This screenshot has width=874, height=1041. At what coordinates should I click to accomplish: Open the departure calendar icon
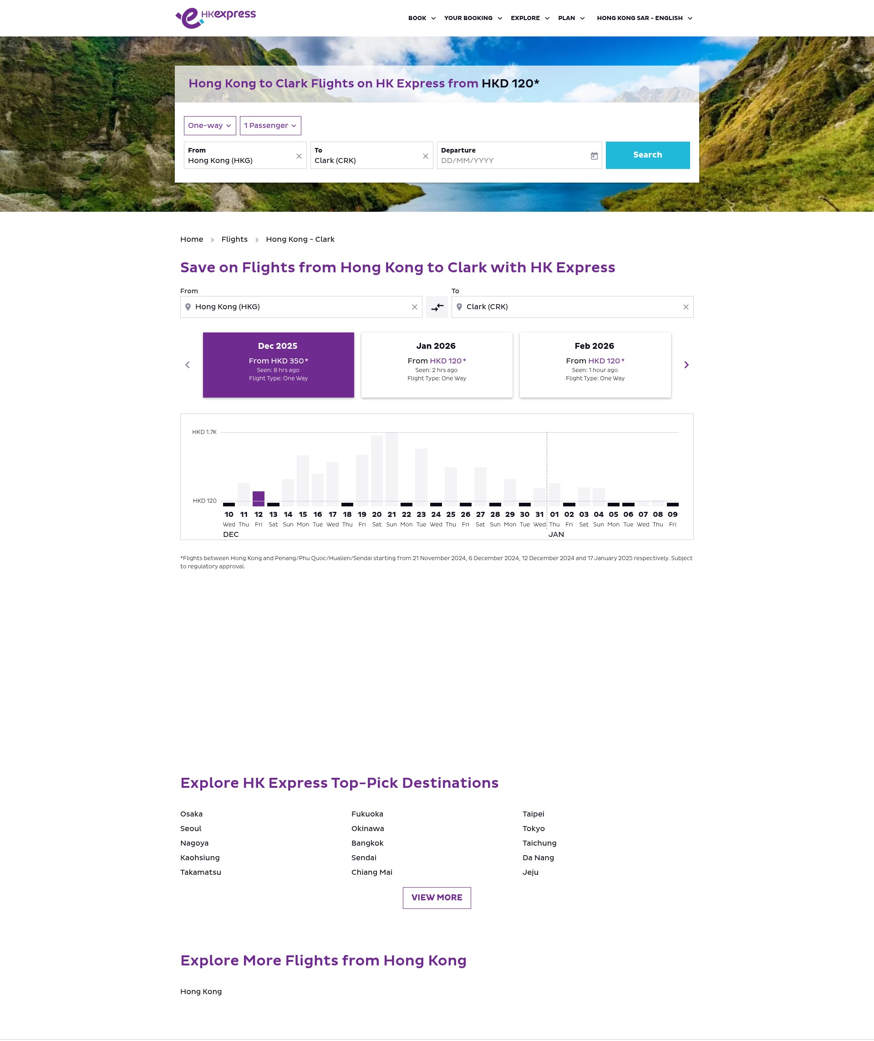[594, 156]
